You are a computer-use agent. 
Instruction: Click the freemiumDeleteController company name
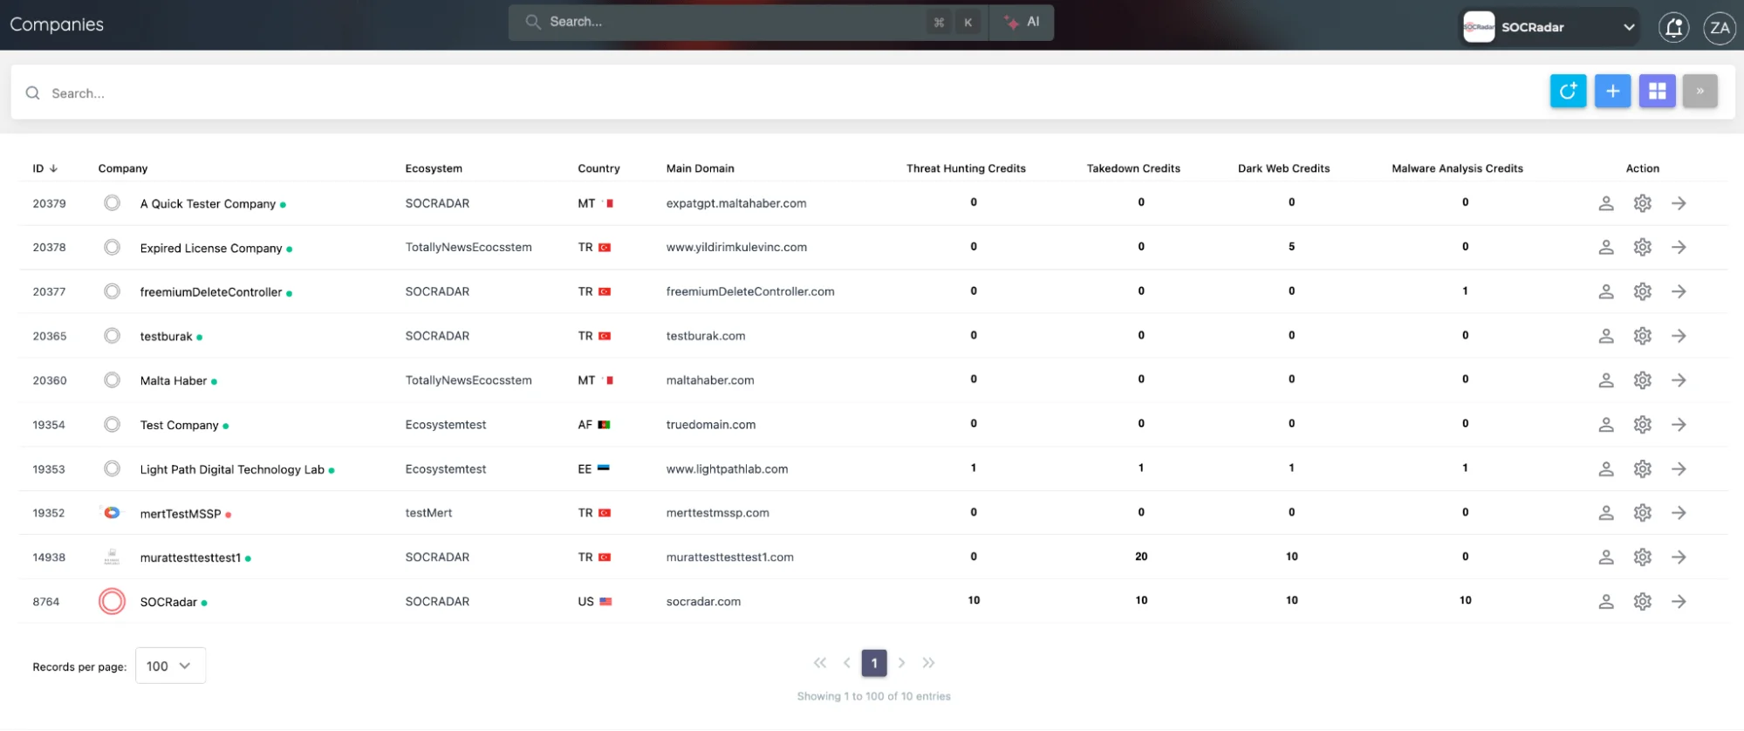[x=211, y=292]
